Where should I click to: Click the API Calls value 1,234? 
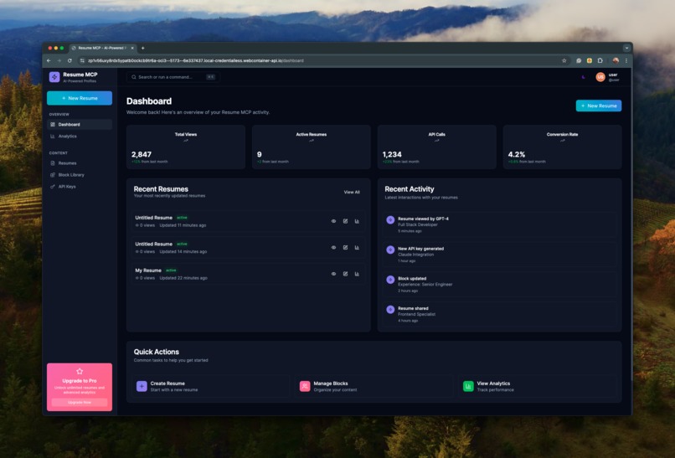392,155
